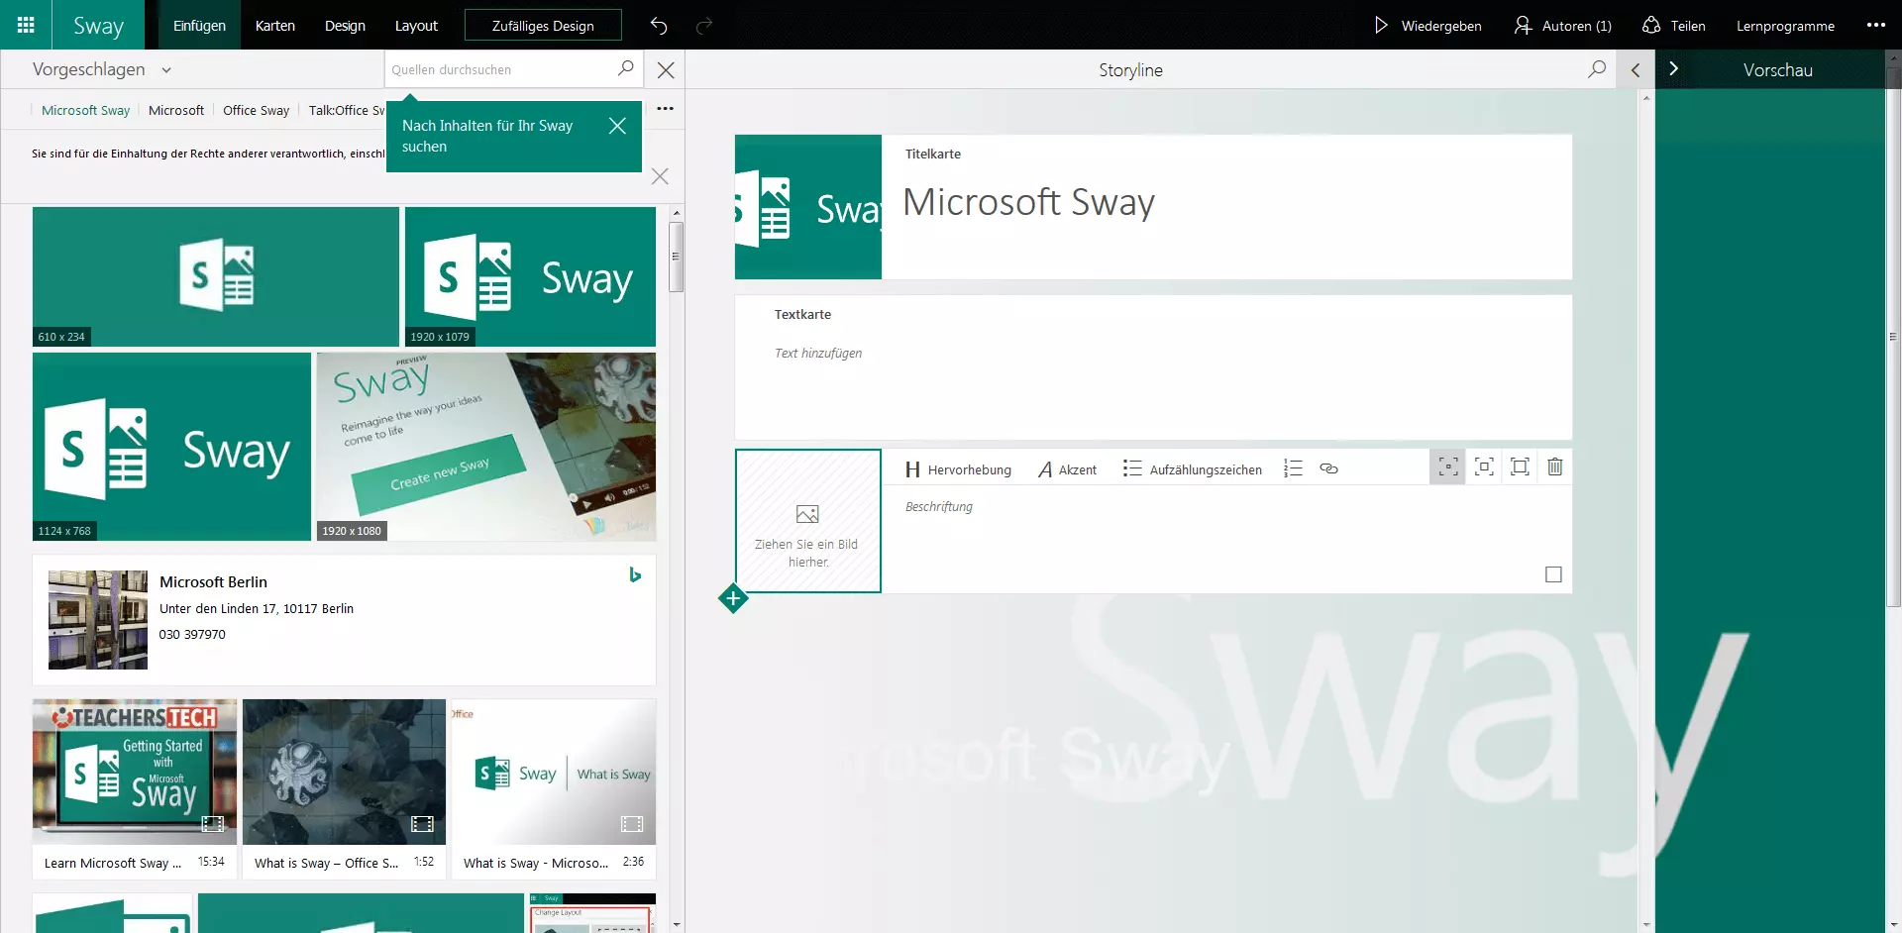
Task: Select the image card checkbox
Action: 1553,574
